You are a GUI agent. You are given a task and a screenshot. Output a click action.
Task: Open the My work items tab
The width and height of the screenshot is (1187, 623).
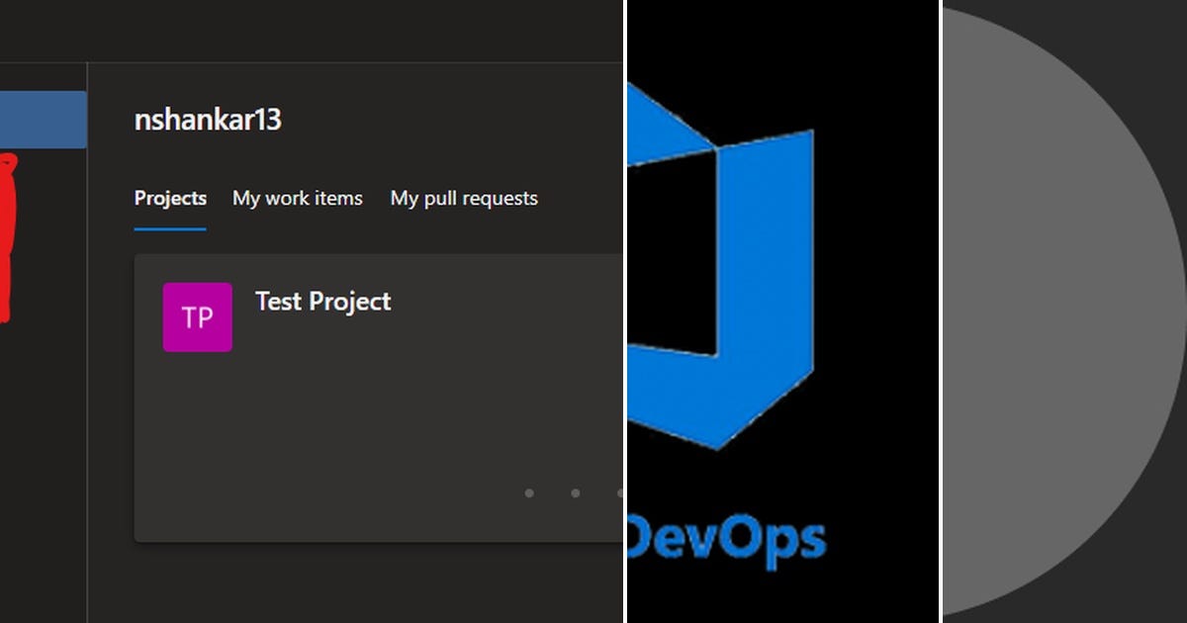click(x=297, y=198)
